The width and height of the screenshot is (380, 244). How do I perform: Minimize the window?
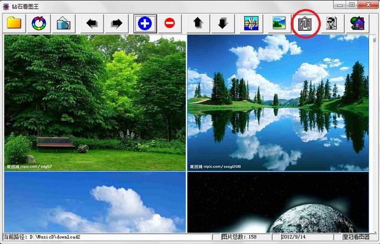(x=340, y=4)
